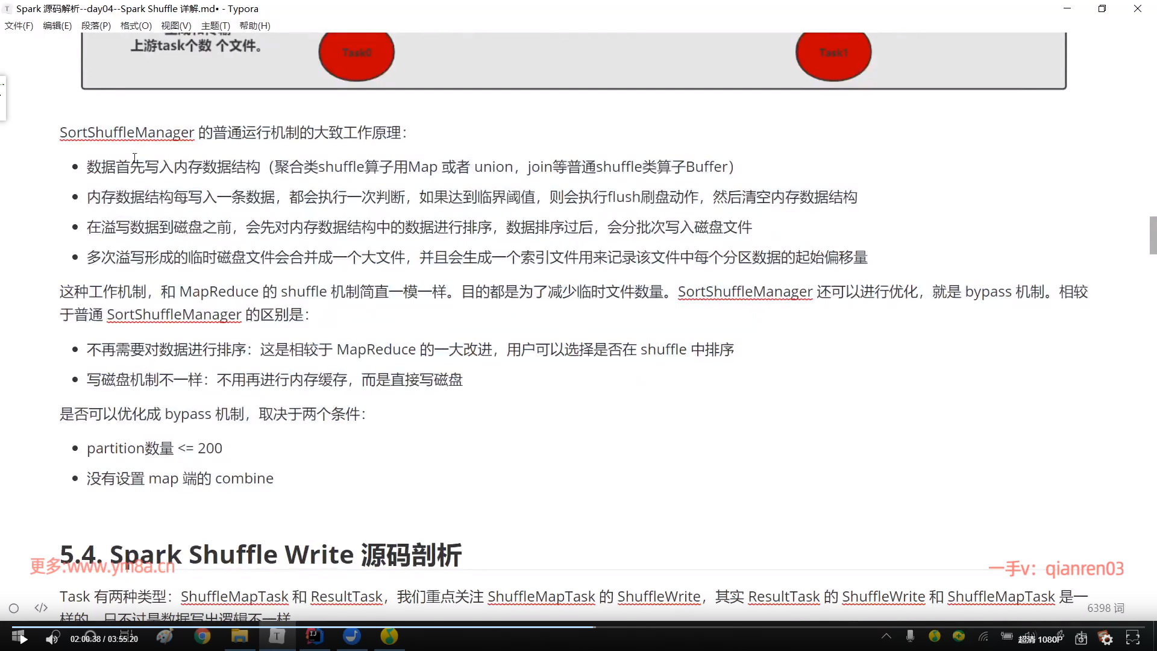Toggle sidebar circle icon at bottom-left
This screenshot has width=1157, height=651.
click(14, 608)
